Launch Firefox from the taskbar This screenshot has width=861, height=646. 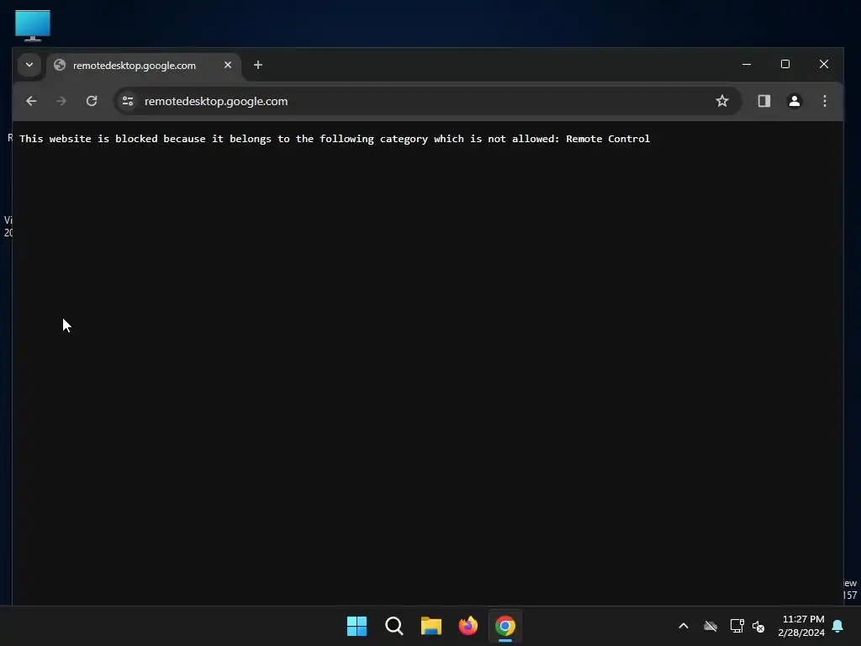pos(468,626)
